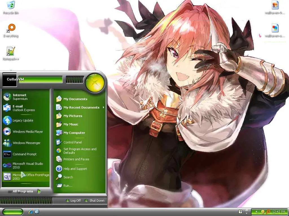Open Help and Support icon
Image resolution: width=289 pixels, height=216 pixels.
click(x=59, y=169)
